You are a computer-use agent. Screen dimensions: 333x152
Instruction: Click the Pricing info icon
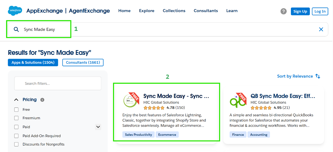coord(42,100)
